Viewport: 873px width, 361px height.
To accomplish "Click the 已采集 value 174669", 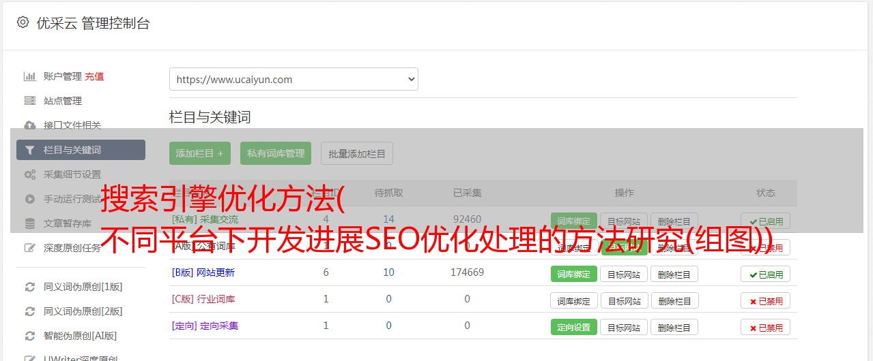I will pos(467,272).
